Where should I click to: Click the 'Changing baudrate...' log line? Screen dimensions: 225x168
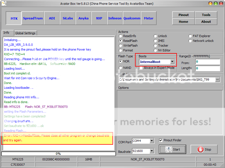tap(19, 121)
